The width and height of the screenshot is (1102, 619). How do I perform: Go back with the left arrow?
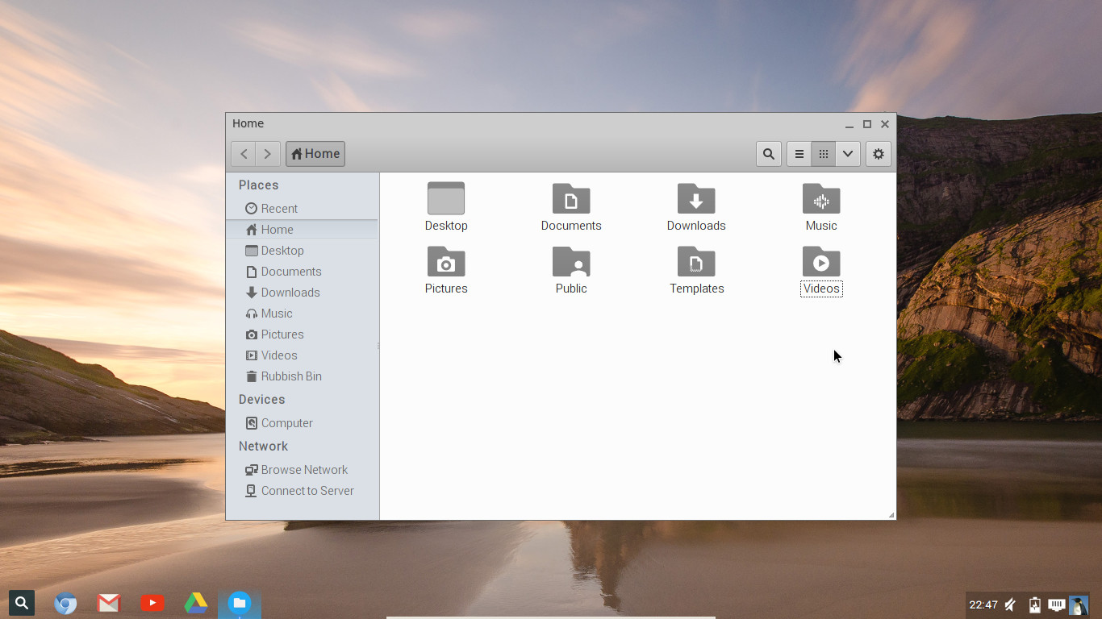coord(244,154)
